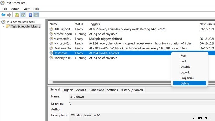This screenshot has width=215, height=121.
Task: Select the McAfeeLogon task name
Action: coord(63,34)
